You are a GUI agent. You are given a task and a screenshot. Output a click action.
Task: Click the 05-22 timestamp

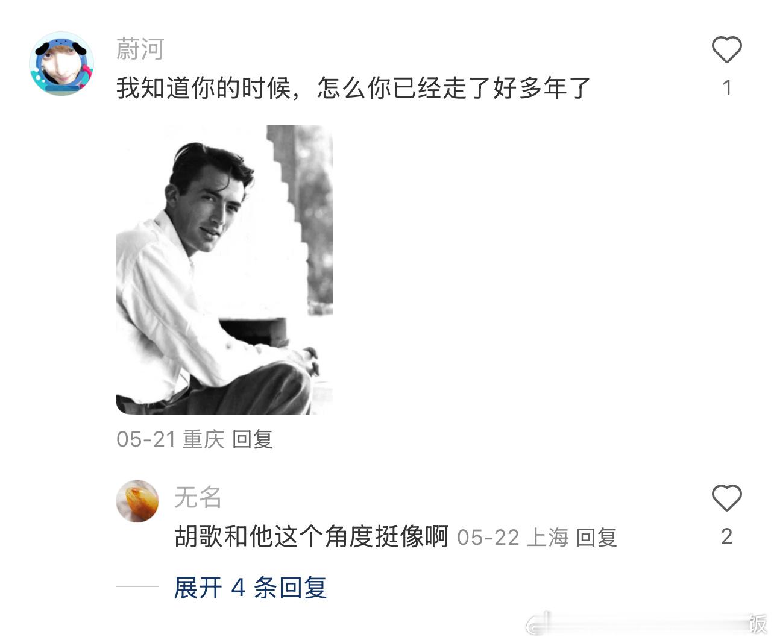pyautogui.click(x=488, y=537)
